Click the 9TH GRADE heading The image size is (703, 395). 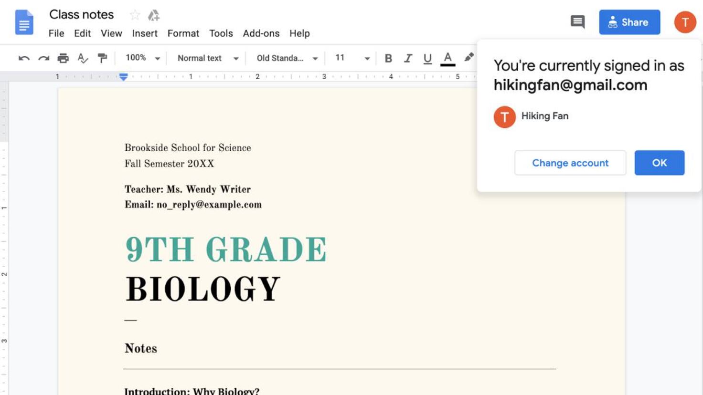[x=226, y=249]
